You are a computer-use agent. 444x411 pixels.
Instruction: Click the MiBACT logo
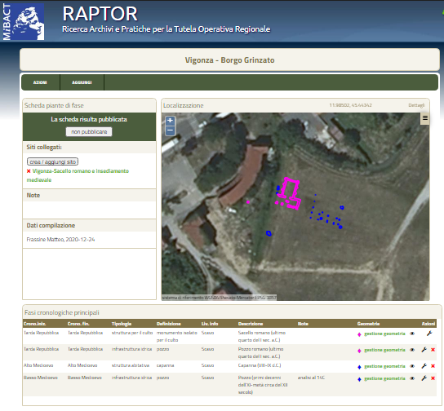tap(23, 21)
